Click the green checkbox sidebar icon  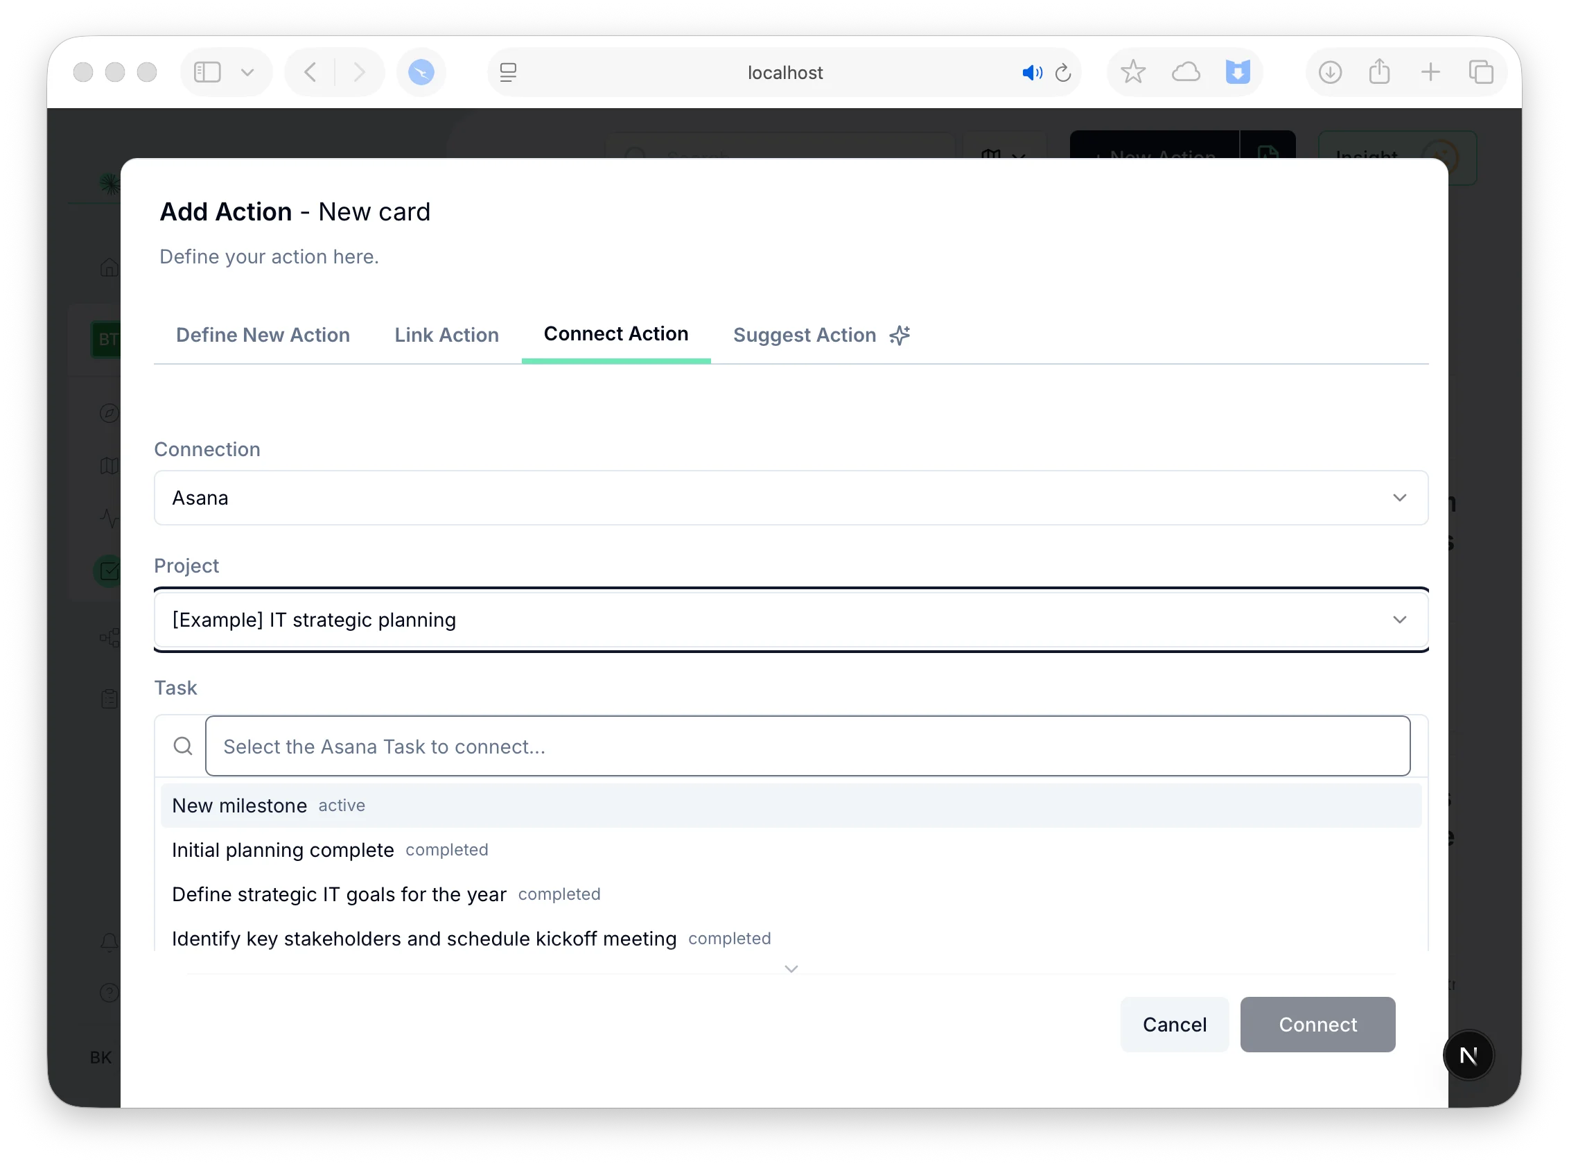point(107,571)
